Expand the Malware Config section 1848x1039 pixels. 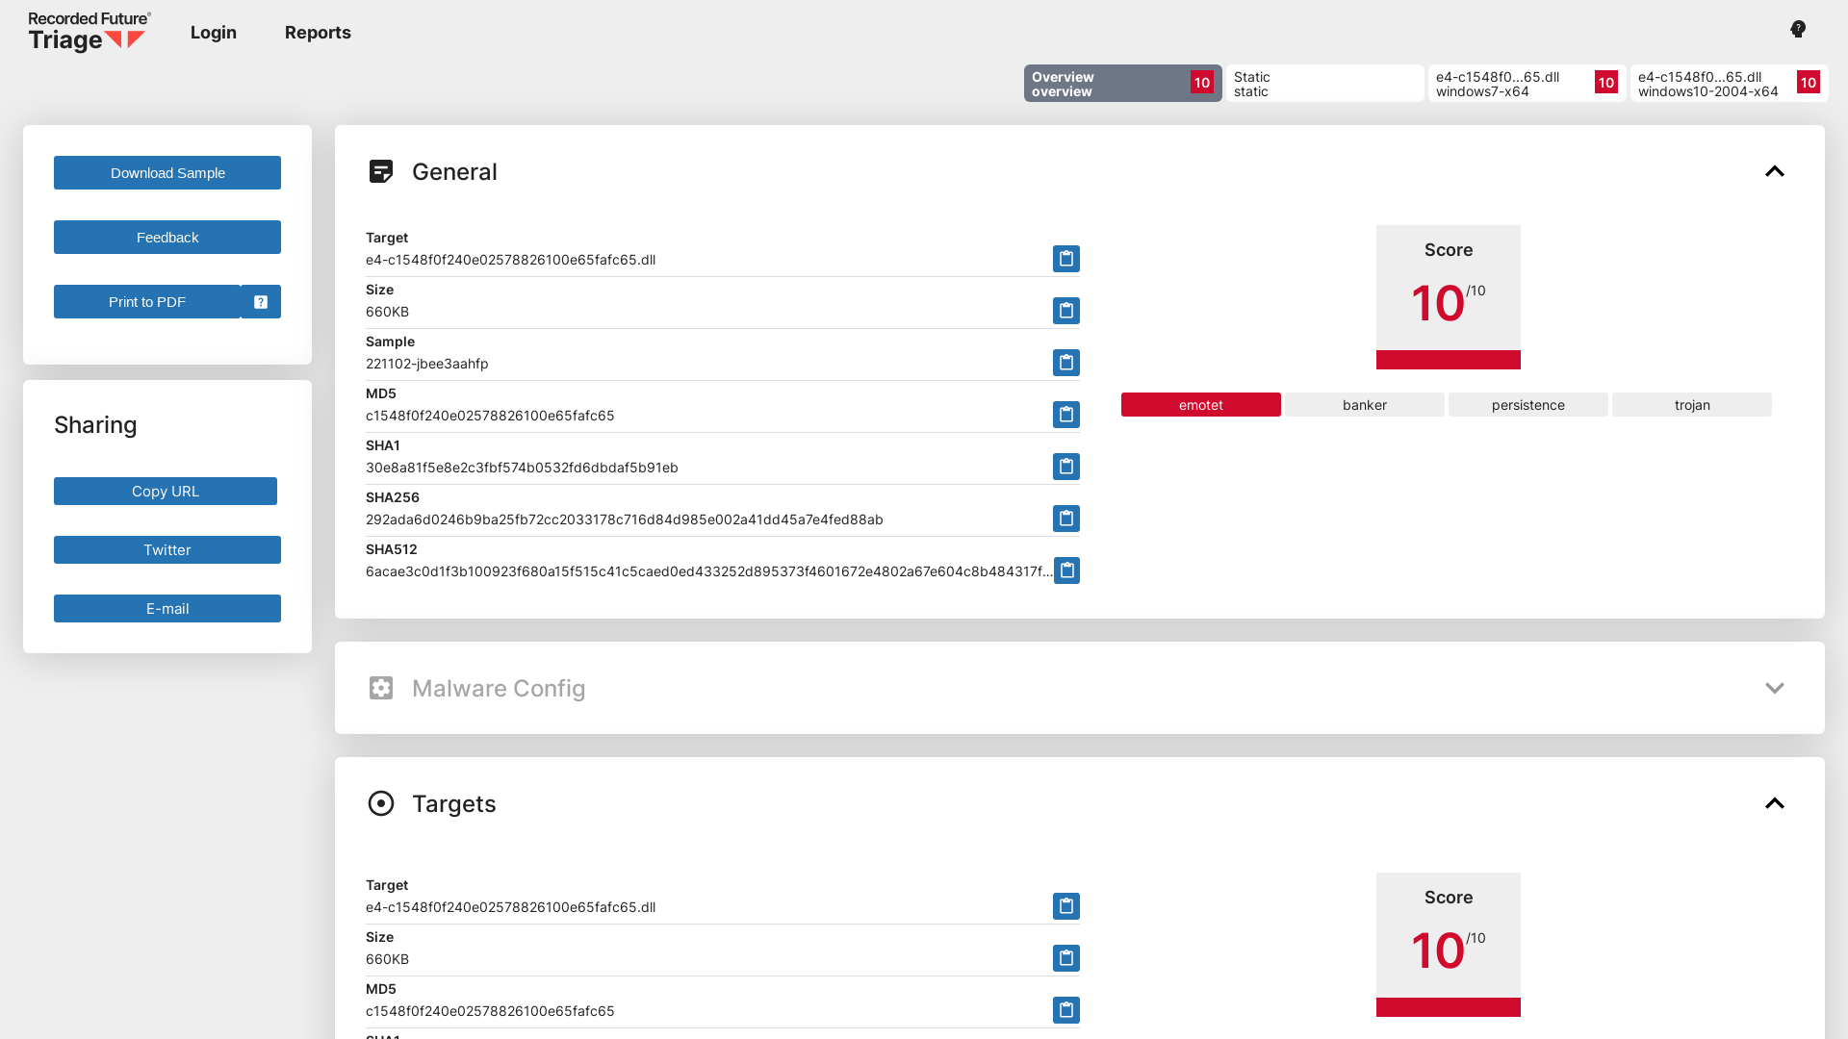1775,688
